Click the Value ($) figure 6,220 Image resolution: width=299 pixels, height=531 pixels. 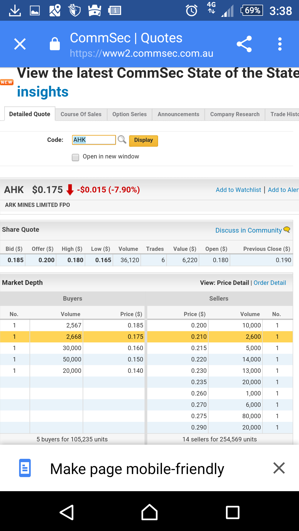coord(190,260)
